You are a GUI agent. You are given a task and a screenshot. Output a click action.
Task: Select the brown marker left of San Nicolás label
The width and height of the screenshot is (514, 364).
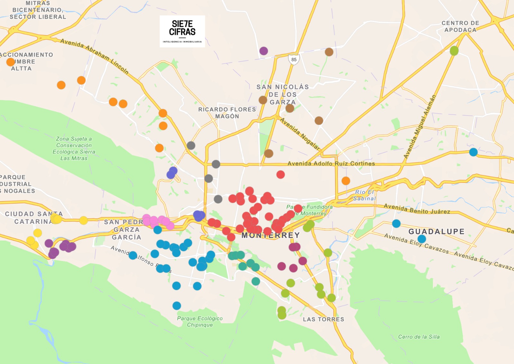pos(263,100)
